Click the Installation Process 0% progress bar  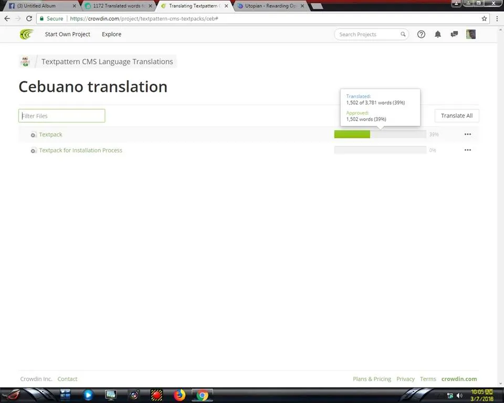tap(380, 150)
